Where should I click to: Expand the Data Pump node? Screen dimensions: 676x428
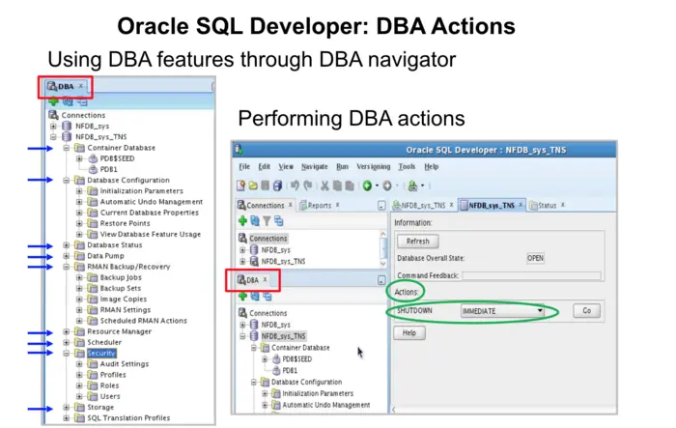click(x=66, y=256)
